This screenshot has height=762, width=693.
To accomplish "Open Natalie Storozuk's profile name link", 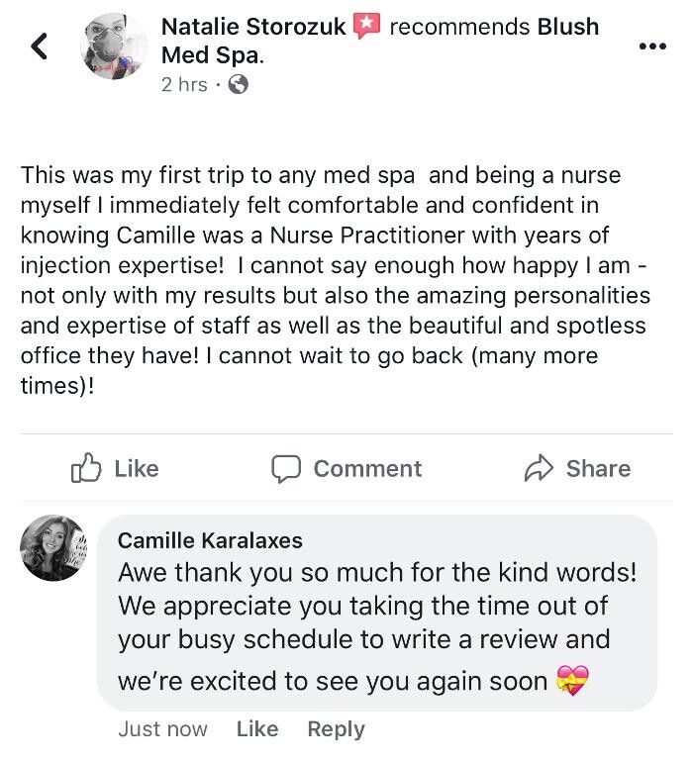I will point(253,27).
